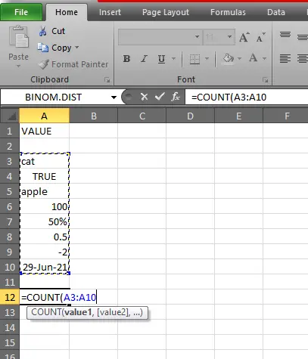Click the Cut scissors icon
The image size is (308, 359).
[43, 31]
